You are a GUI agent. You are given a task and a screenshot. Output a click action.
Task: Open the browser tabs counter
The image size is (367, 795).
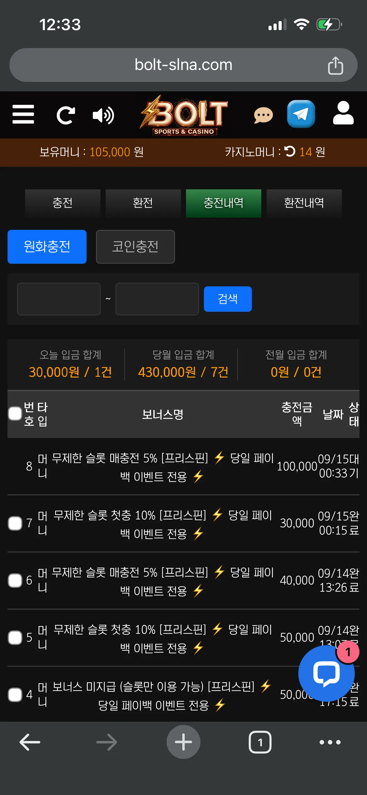click(260, 742)
